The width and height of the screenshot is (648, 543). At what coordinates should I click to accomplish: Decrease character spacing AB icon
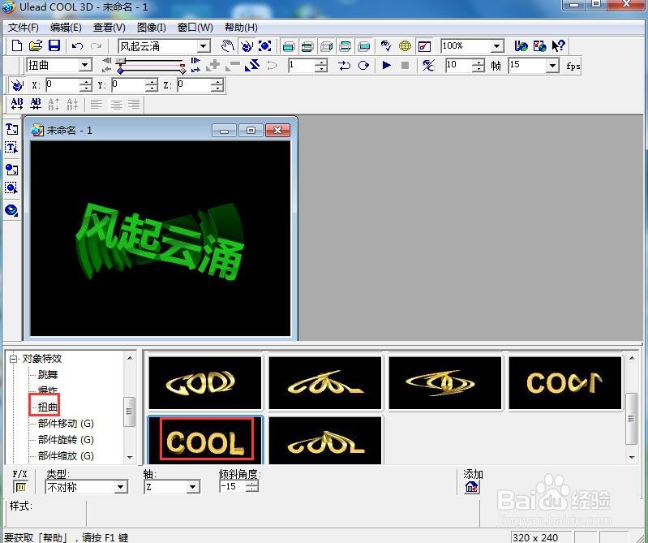click(x=36, y=104)
